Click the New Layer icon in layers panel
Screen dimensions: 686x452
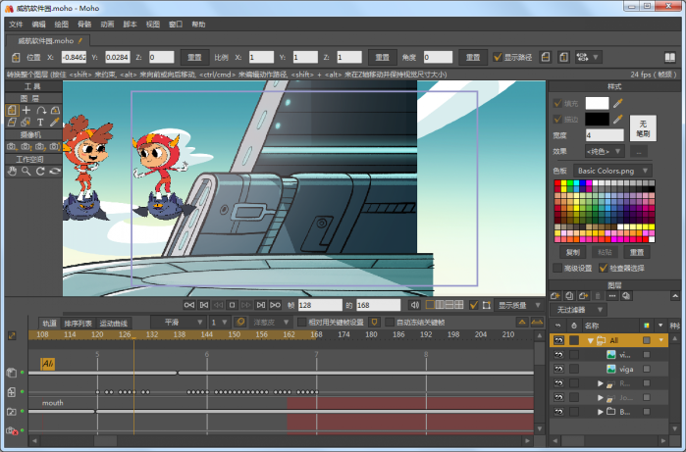pos(555,296)
